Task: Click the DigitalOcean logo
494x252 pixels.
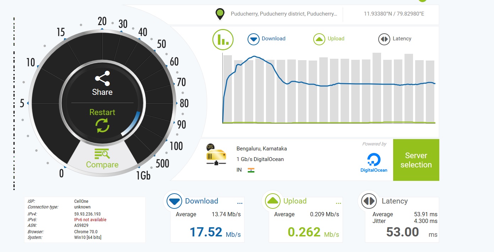Action: click(374, 163)
